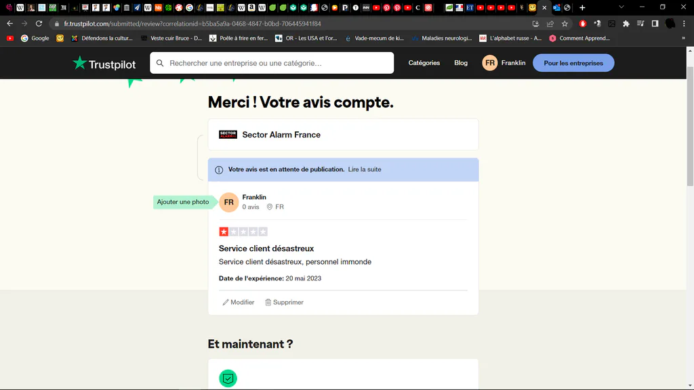Open the share page icon
Screen dimensions: 694x390
coord(550,24)
